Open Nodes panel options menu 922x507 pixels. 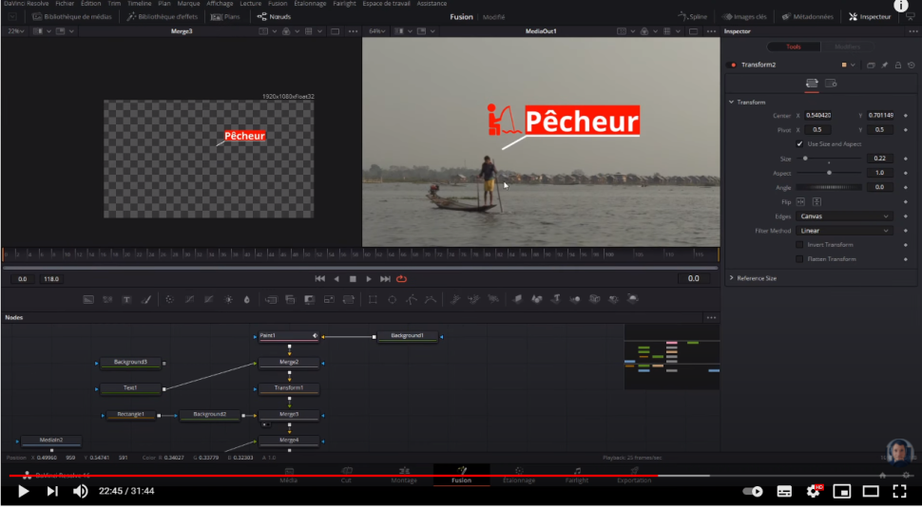pos(712,318)
